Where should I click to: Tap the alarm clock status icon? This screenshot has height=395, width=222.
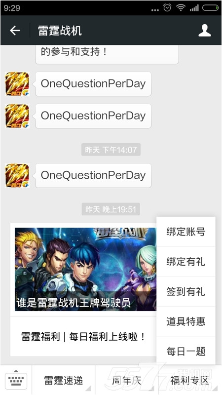(x=167, y=8)
